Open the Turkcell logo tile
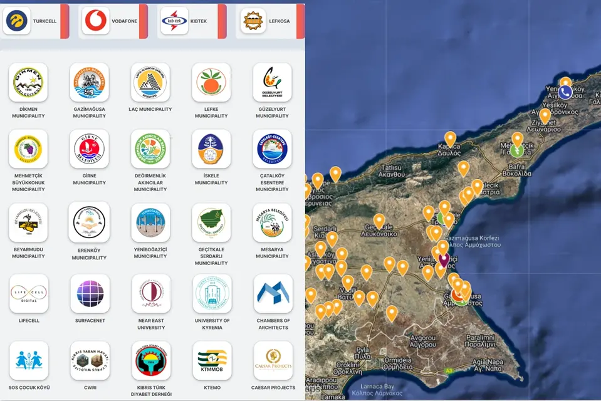 [x=16, y=21]
